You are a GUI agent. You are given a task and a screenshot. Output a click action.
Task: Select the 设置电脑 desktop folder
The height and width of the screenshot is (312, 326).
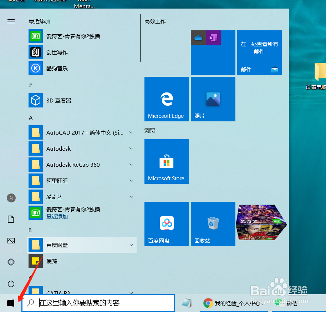click(x=316, y=77)
